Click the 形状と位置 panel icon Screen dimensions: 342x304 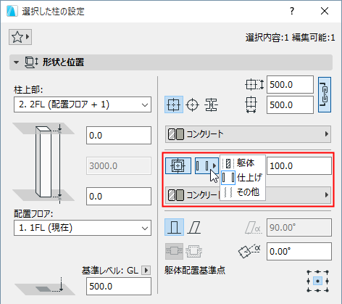pos(31,62)
